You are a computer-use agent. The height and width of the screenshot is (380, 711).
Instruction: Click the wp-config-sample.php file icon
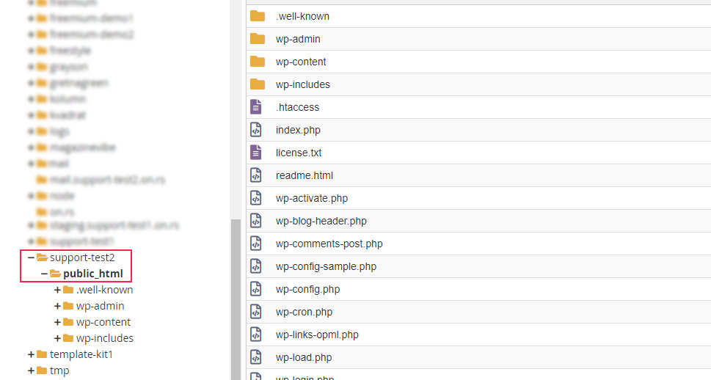click(x=256, y=266)
